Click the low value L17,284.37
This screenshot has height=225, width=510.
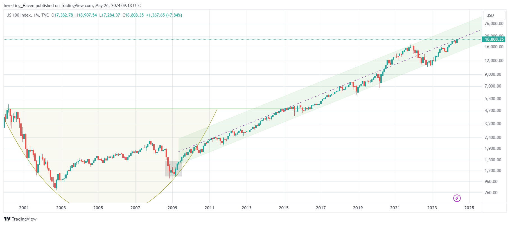(x=110, y=15)
